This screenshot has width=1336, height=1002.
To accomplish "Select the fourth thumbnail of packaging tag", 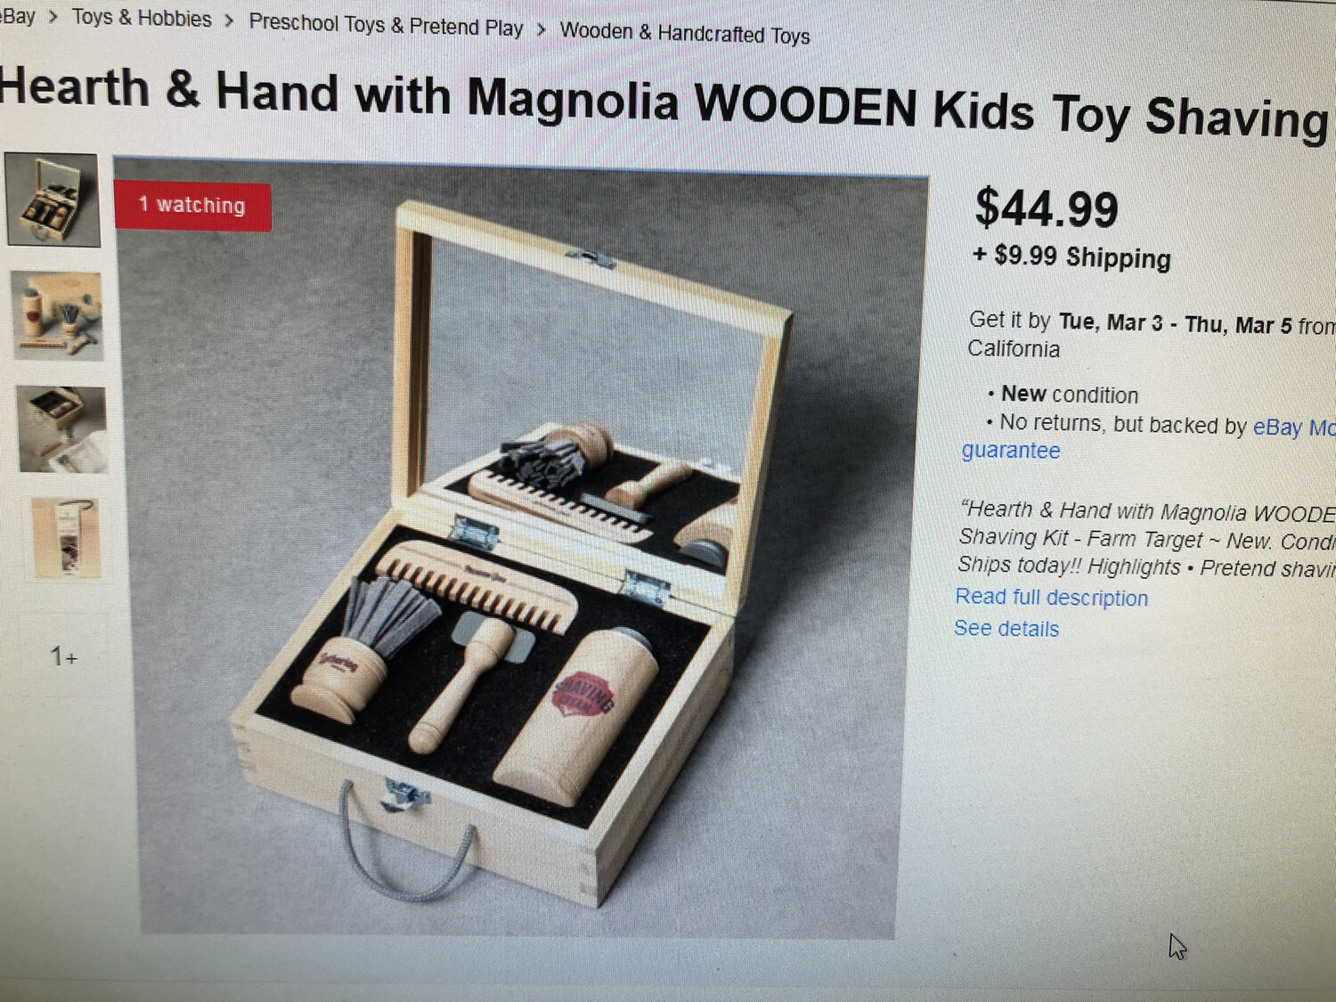I will (65, 540).
